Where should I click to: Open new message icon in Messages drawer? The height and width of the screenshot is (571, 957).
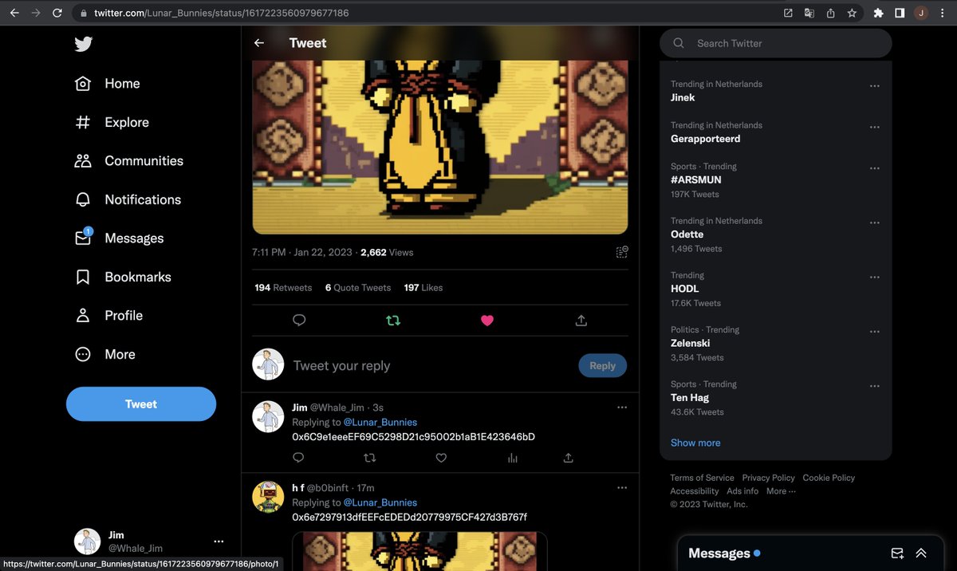click(x=897, y=553)
